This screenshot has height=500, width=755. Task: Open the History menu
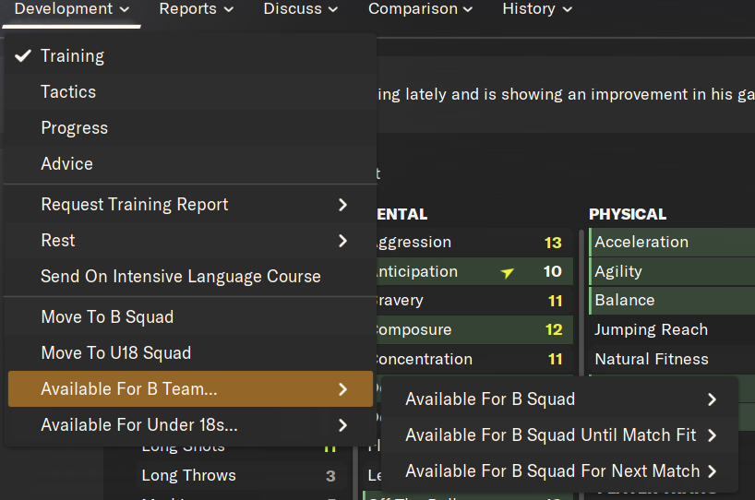tap(537, 9)
